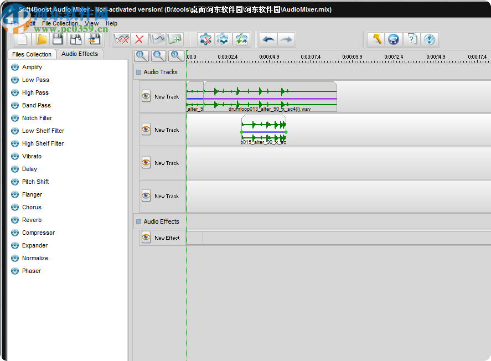This screenshot has height=361, width=491.
Task: Select the Chorus effect
Action: (x=32, y=207)
